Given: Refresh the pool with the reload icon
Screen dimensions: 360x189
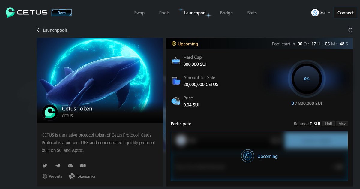Looking at the screenshot, I should point(350,30).
